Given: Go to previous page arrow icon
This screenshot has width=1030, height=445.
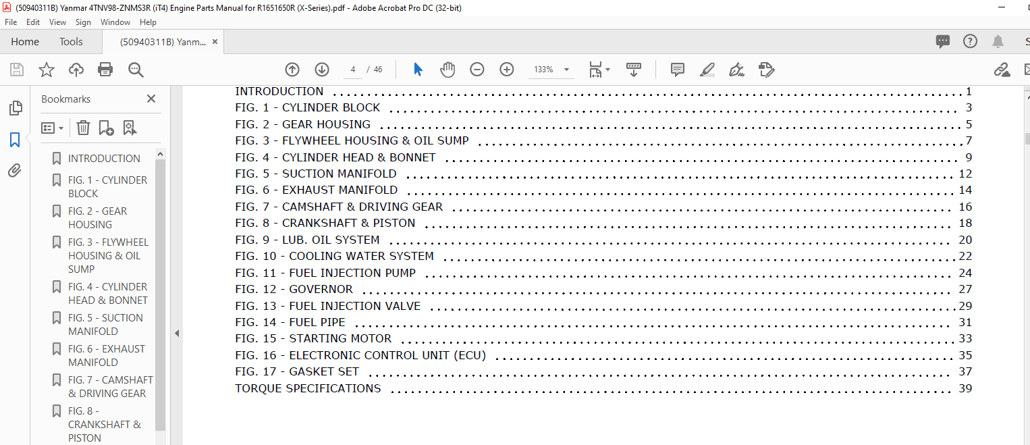Looking at the screenshot, I should pyautogui.click(x=292, y=70).
